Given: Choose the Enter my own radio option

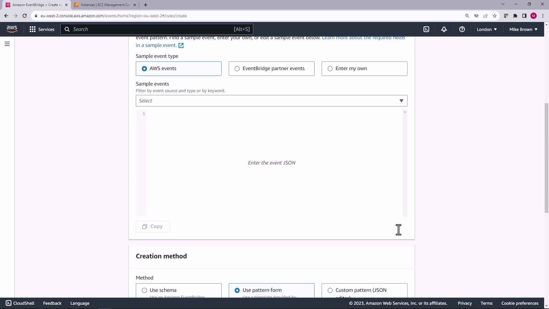Looking at the screenshot, I should click(x=330, y=69).
